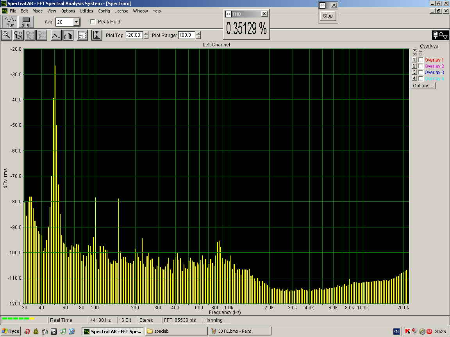Click the THD window title icon
The image size is (450, 337).
click(229, 14)
